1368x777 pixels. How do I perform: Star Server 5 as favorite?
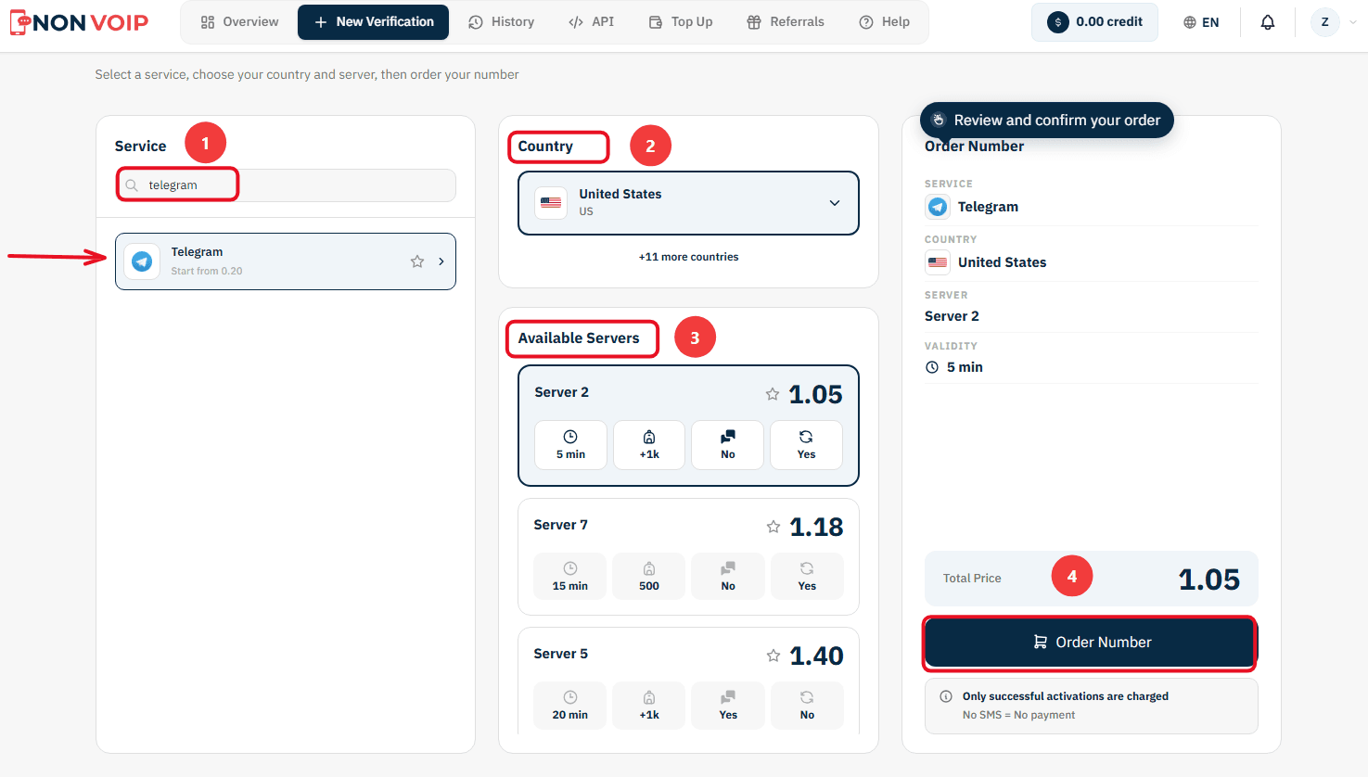773,656
